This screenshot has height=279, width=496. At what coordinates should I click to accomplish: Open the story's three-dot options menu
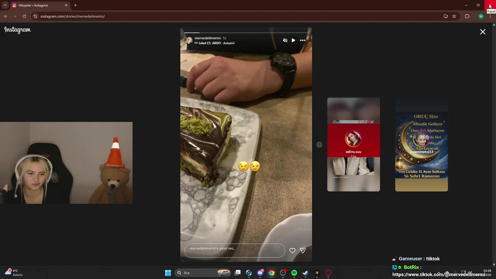(x=303, y=40)
